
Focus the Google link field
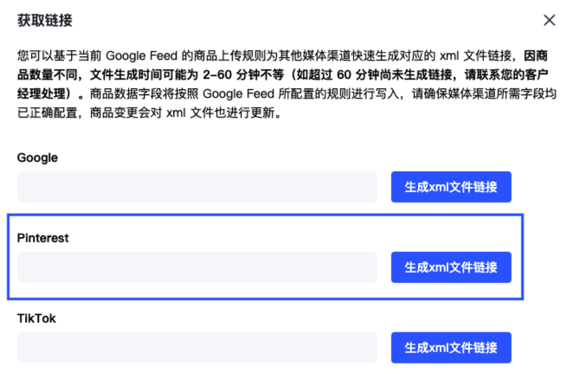coord(197,187)
